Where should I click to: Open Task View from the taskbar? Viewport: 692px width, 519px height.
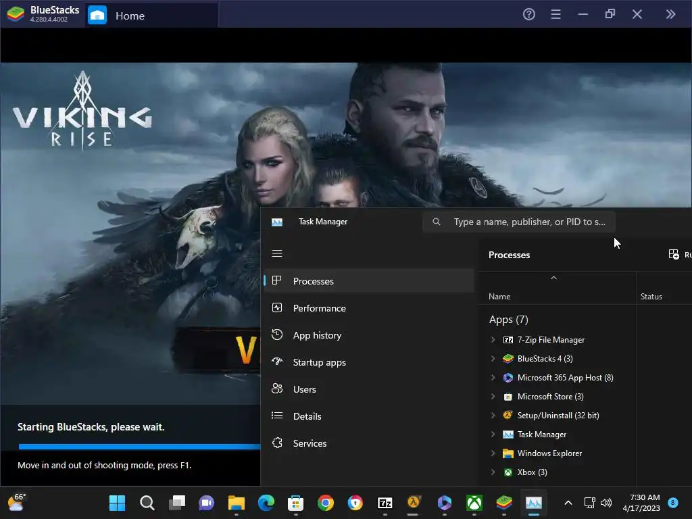coord(177,503)
